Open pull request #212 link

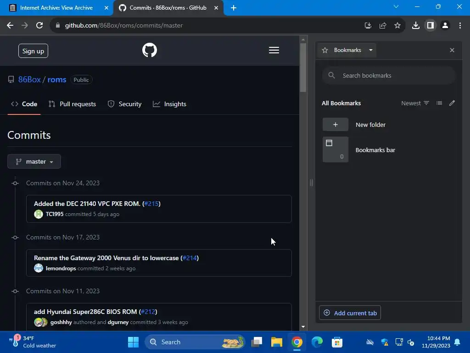pos(148,312)
